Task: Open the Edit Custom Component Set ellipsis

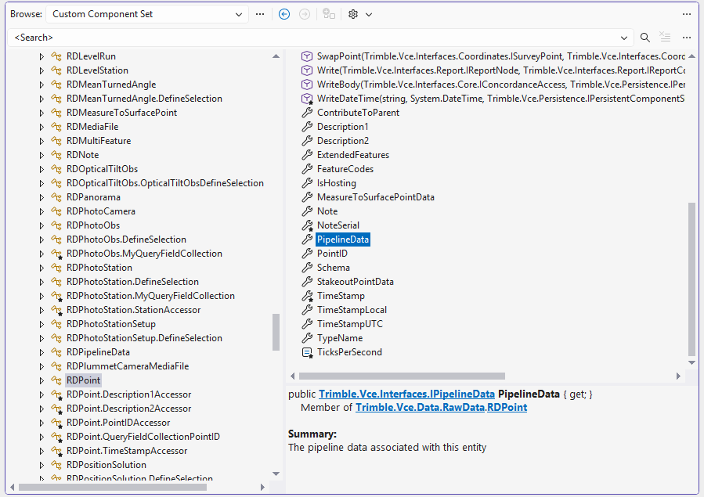Action: (x=260, y=14)
